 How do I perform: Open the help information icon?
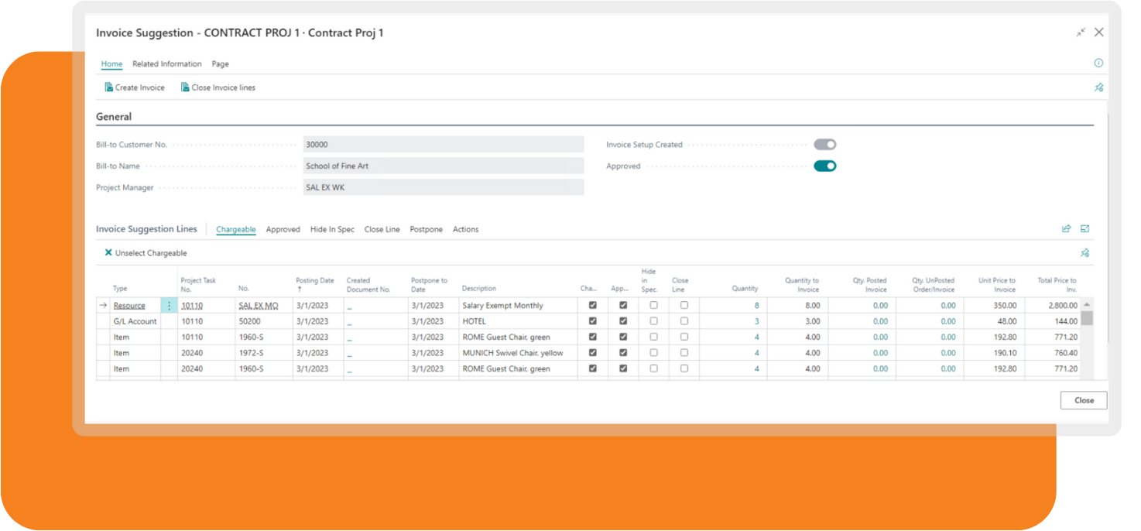[x=1098, y=63]
